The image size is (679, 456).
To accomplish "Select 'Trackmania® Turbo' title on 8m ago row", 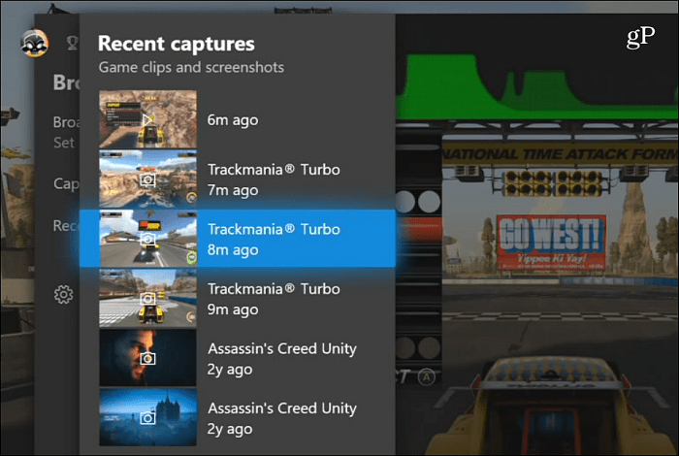I will [274, 229].
